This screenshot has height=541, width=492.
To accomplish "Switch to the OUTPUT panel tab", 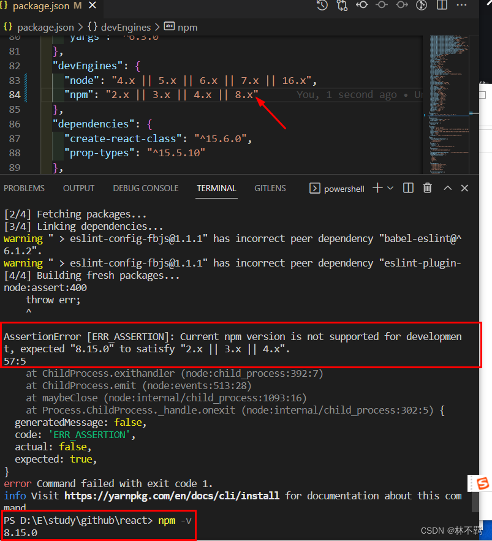I will click(x=78, y=188).
